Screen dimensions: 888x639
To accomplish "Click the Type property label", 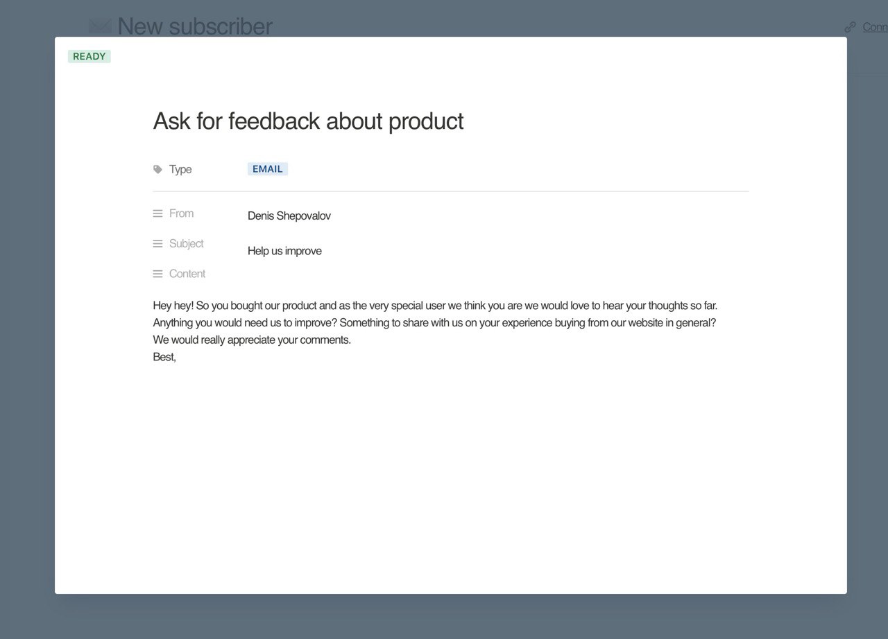I will point(180,169).
